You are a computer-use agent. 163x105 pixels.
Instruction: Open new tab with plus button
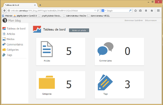click(x=40, y=5)
